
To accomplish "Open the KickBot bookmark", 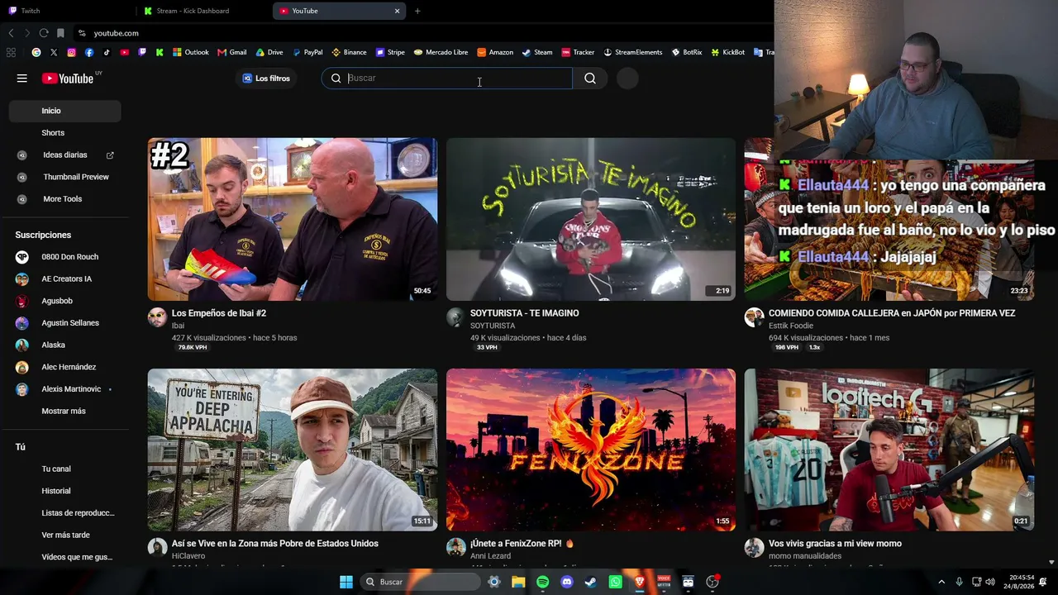I will click(x=728, y=52).
